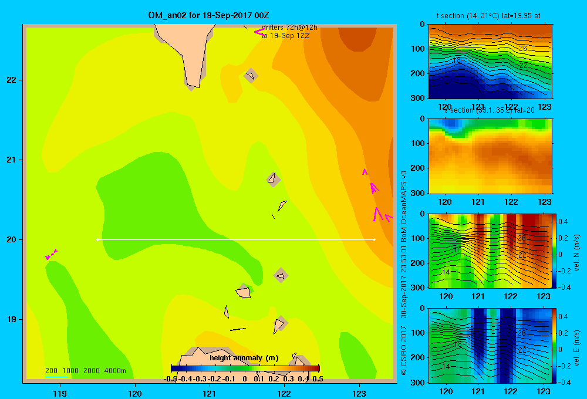
Task: Click the 't section (14..31°C)' panel title
Action: (488, 16)
